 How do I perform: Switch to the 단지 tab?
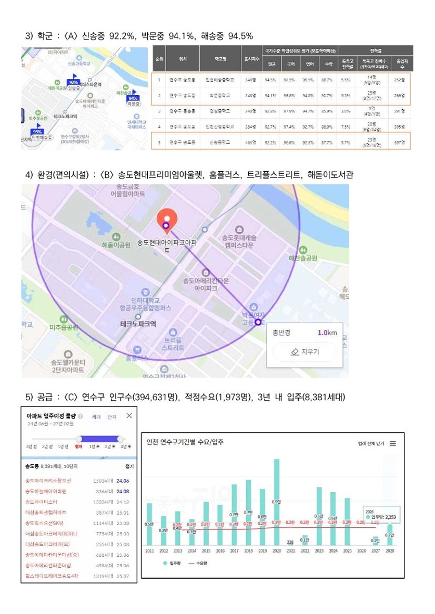click(112, 417)
